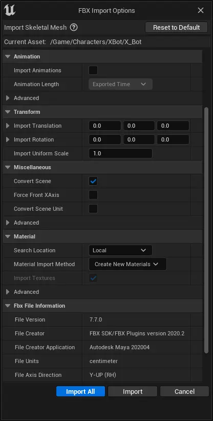The width and height of the screenshot is (213, 421).
Task: Click the File Version value 7.7.0
Action: pyautogui.click(x=96, y=319)
